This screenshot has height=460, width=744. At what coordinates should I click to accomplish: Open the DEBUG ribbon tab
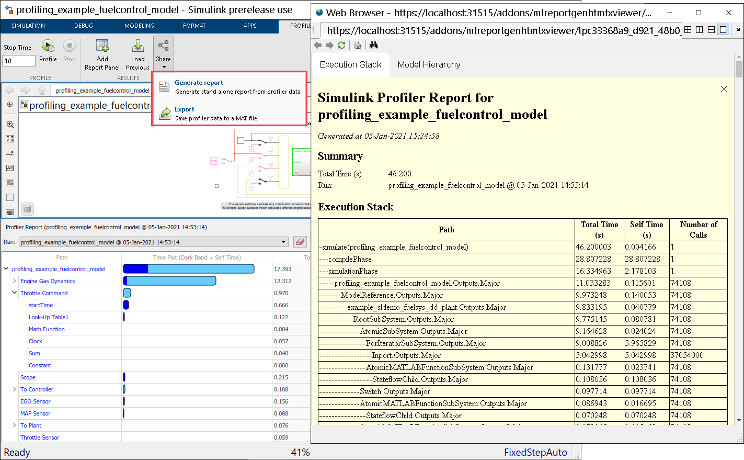(x=84, y=26)
